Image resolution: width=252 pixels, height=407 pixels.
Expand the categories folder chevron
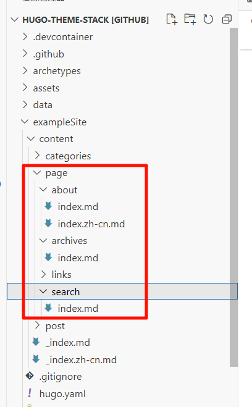pyautogui.click(x=38, y=156)
